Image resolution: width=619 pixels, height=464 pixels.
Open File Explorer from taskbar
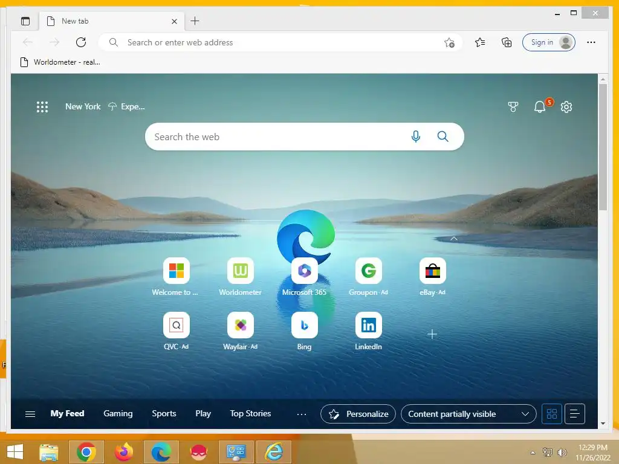[49, 452]
